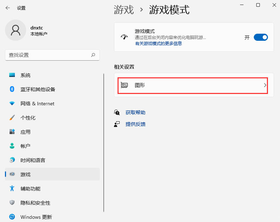
Task: Click the 本地帐户 label
Action: [39, 34]
